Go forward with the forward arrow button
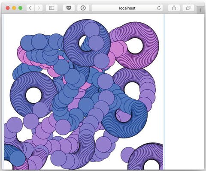Viewport: 206px width, 171px height. coord(39,8)
